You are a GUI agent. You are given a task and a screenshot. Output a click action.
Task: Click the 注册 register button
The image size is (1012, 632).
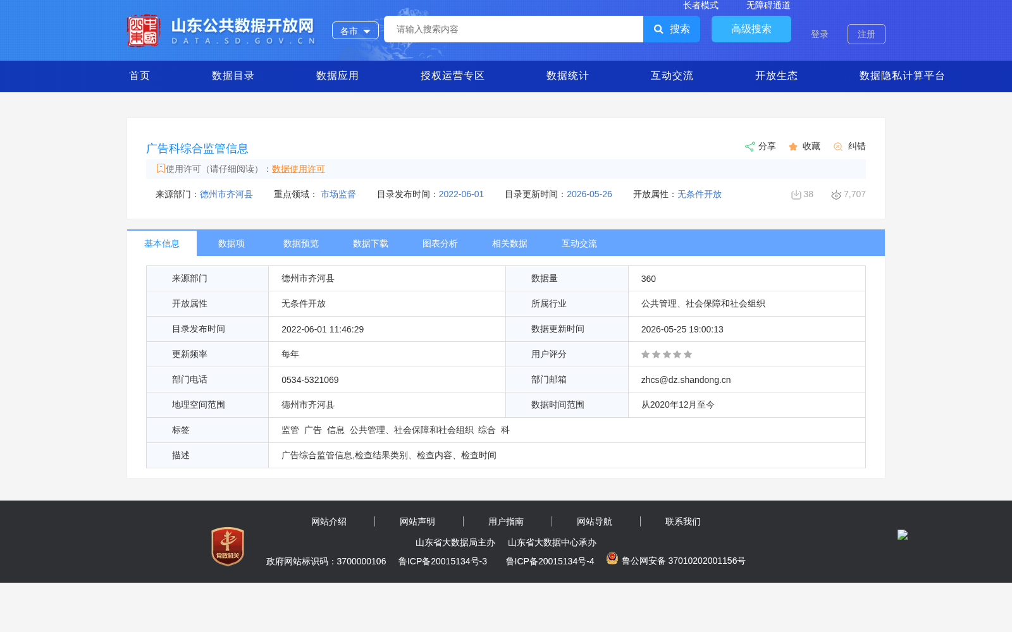(867, 34)
